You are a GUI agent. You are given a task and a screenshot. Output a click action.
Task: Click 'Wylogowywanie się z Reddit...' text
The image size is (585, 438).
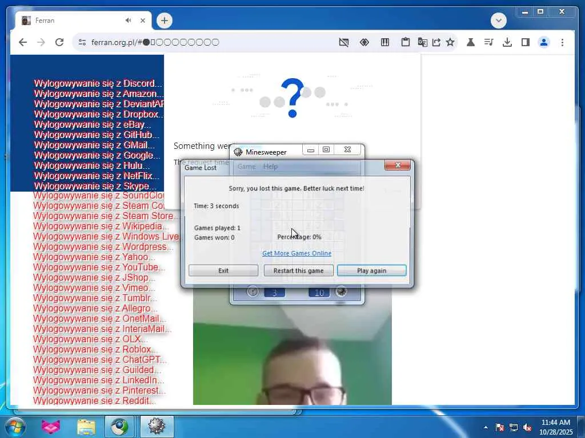(x=94, y=401)
